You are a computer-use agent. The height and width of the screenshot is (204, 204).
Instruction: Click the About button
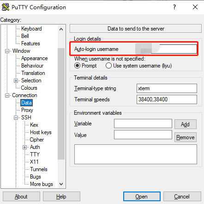coord(21,197)
